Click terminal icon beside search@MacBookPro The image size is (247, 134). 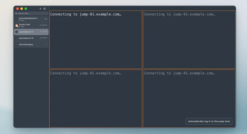coord(17,19)
